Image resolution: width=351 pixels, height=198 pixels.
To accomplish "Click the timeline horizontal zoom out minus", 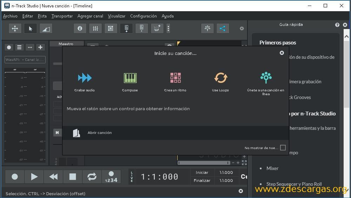I will click(x=233, y=163).
